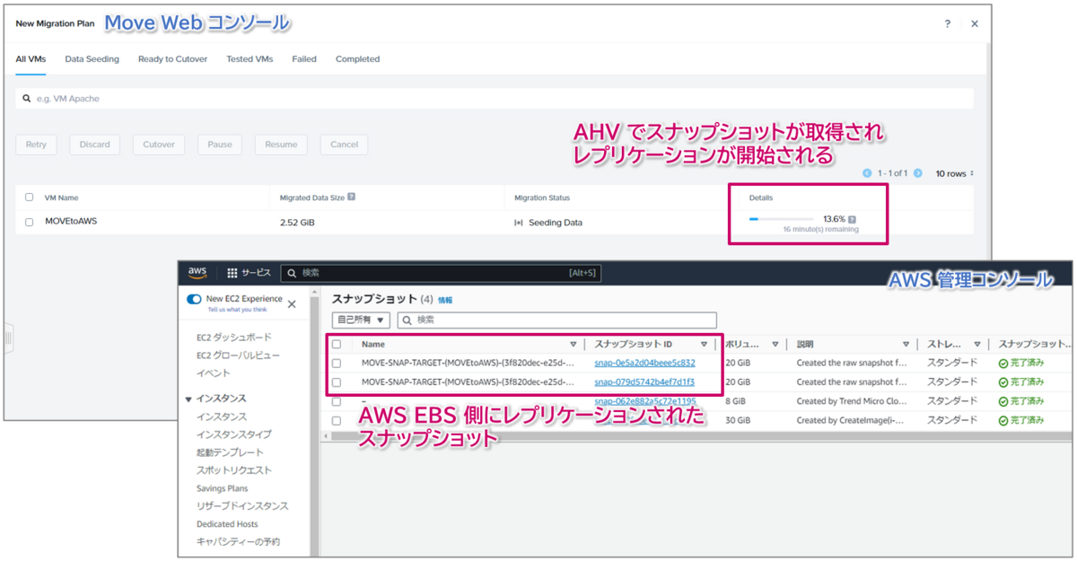The width and height of the screenshot is (1077, 561).
Task: Switch to the All VMs tab
Action: point(31,59)
